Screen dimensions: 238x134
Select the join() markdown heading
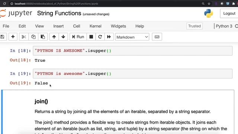[x=41, y=101]
